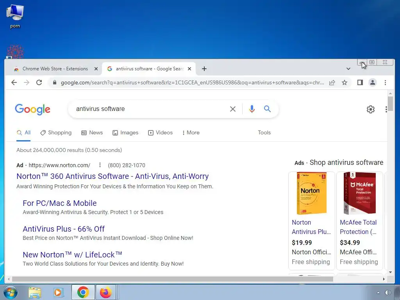Open Chrome's three-dot customize menu

[385, 82]
